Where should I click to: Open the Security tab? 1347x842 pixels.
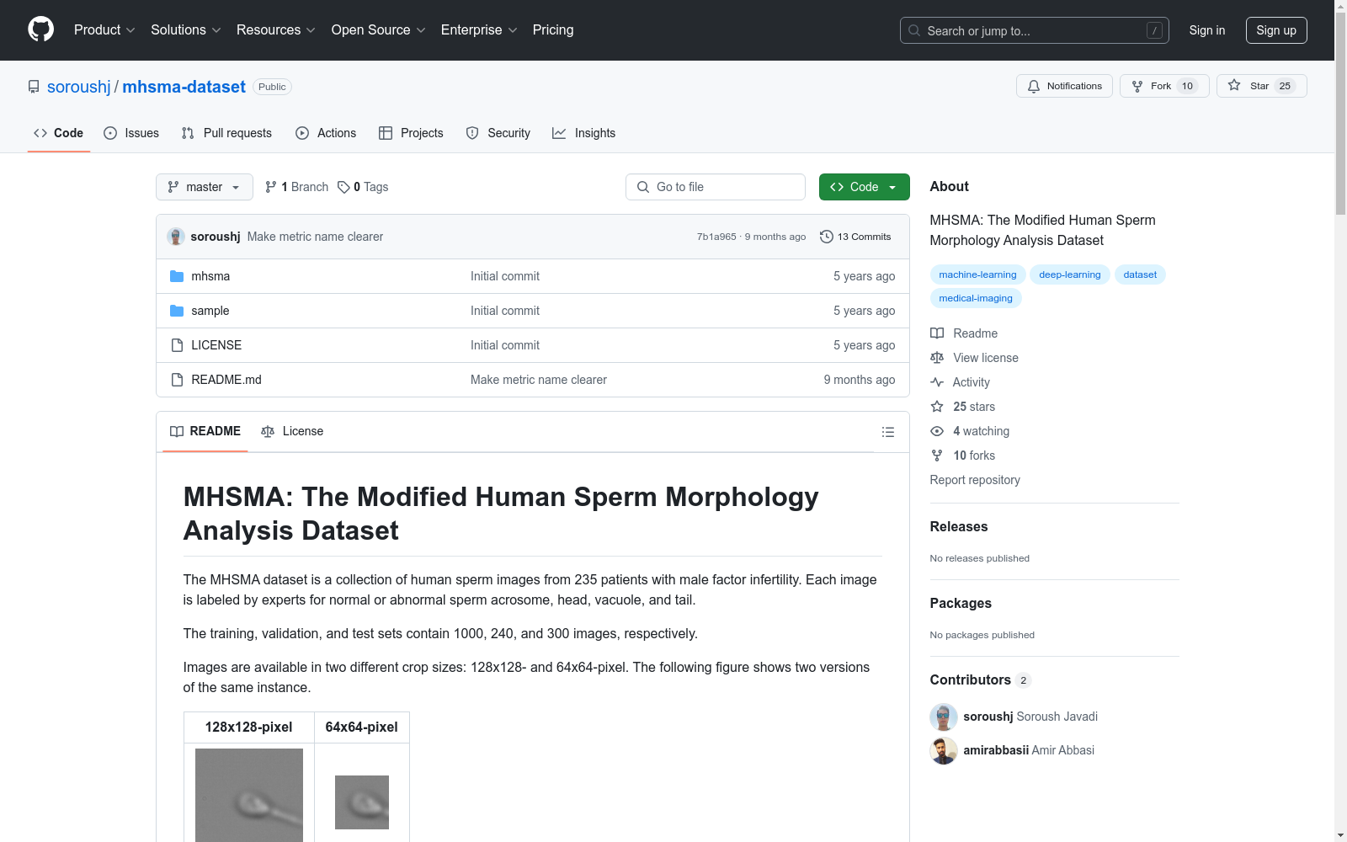(x=498, y=133)
